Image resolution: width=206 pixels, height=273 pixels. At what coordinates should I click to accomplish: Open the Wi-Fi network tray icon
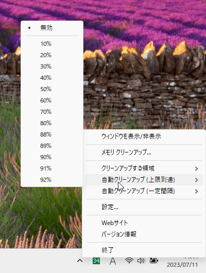(129, 261)
